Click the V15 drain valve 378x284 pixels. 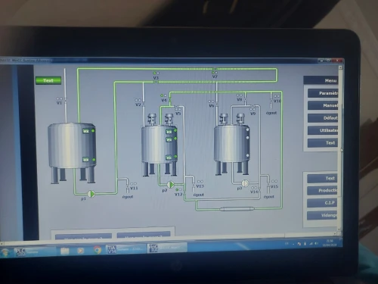[268, 186]
